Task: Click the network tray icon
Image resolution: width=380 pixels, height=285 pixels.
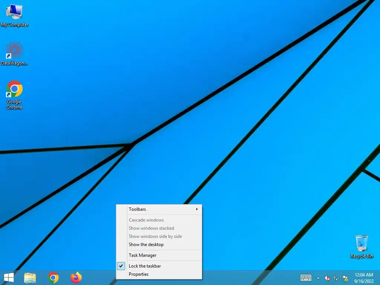Action: coord(336,278)
